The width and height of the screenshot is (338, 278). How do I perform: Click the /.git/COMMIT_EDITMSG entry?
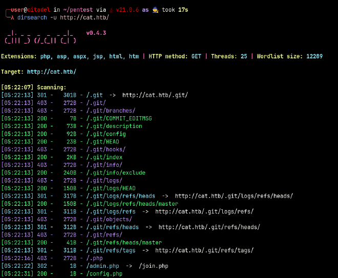tap(119, 118)
